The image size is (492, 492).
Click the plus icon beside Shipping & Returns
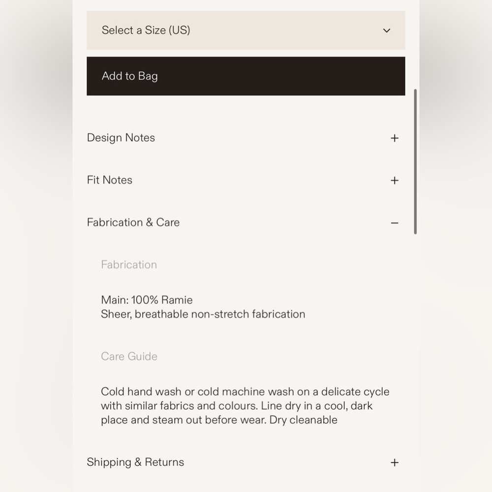tap(395, 462)
